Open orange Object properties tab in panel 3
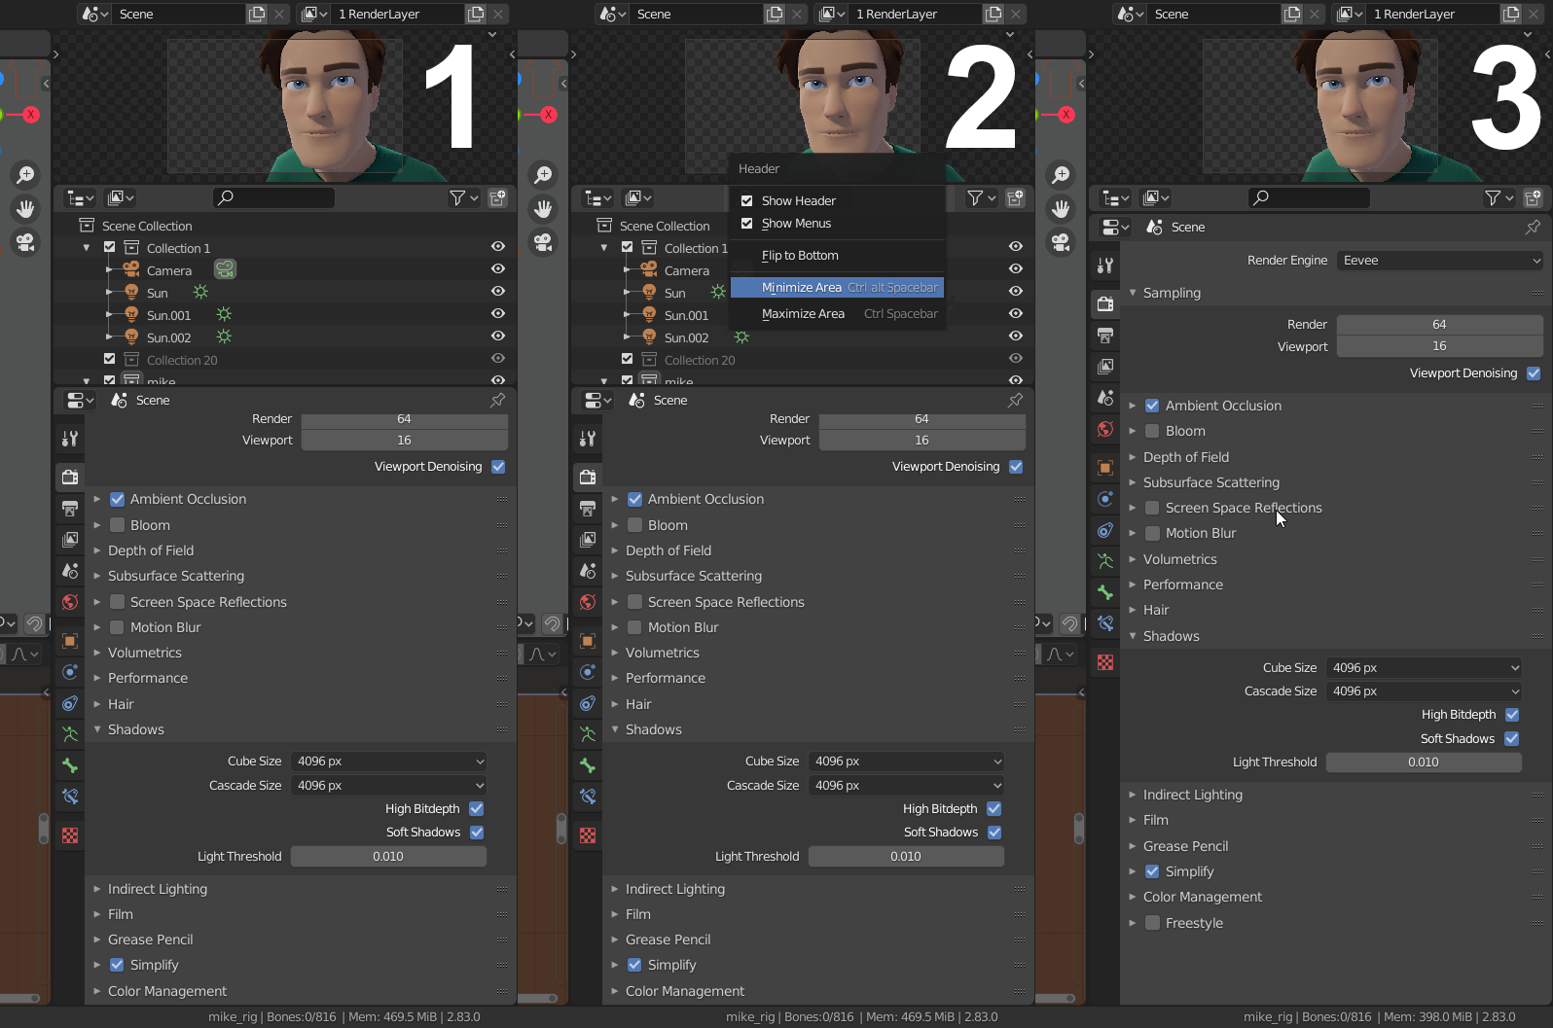Image resolution: width=1553 pixels, height=1028 pixels. (x=1105, y=468)
